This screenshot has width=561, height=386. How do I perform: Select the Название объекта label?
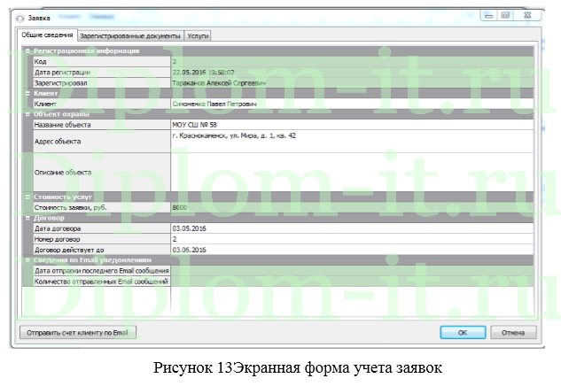[102, 125]
